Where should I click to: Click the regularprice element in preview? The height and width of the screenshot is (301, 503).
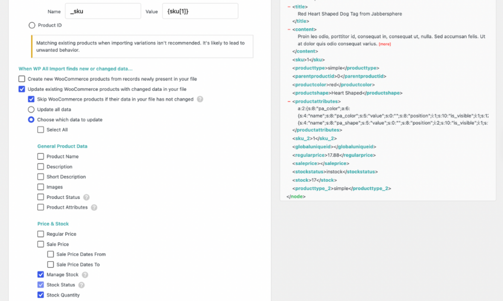pyautogui.click(x=334, y=155)
